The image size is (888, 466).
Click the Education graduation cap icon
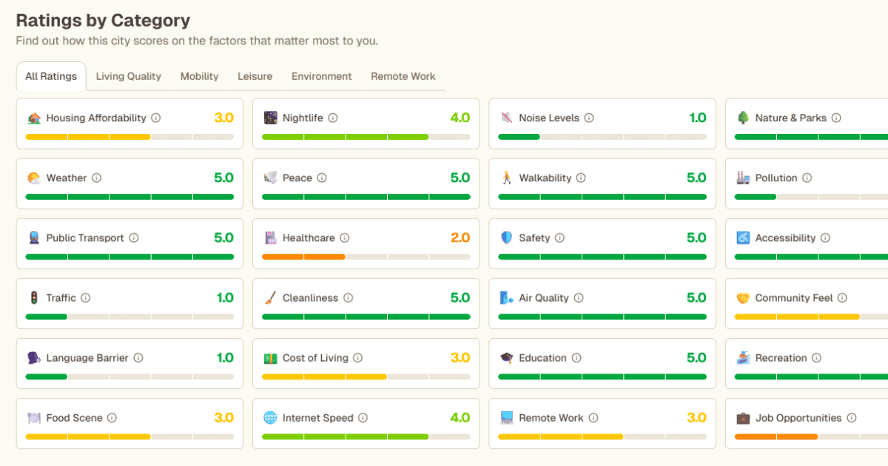(507, 358)
